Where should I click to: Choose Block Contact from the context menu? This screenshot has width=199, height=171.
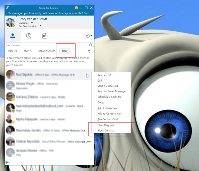(x=105, y=131)
